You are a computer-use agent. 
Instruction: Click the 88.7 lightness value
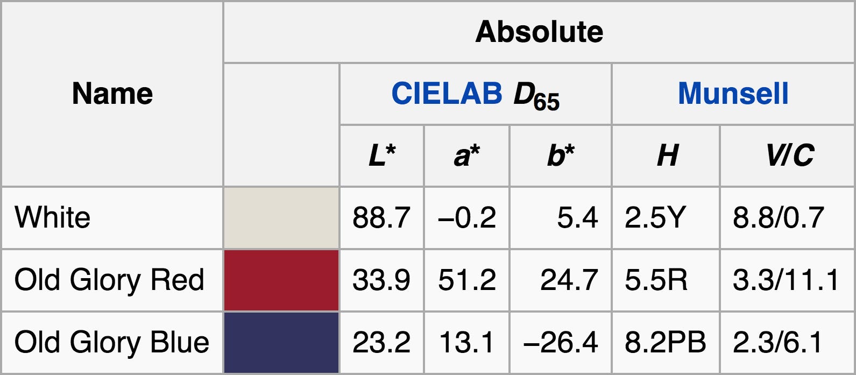[x=382, y=218]
